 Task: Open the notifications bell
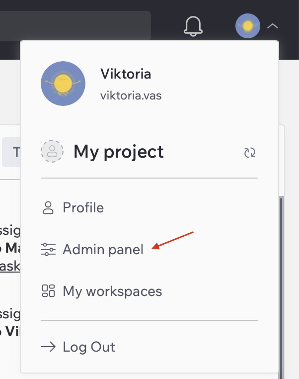click(x=193, y=26)
